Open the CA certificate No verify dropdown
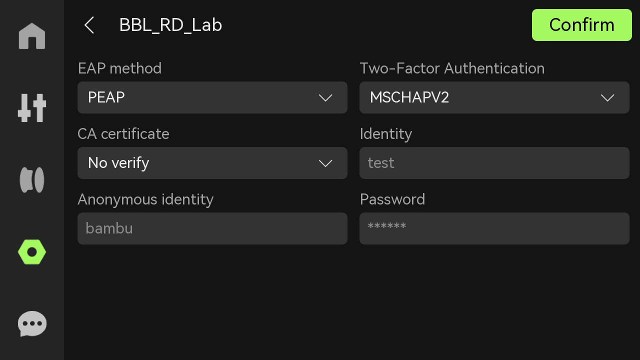Image resolution: width=640 pixels, height=360 pixels. (212, 163)
